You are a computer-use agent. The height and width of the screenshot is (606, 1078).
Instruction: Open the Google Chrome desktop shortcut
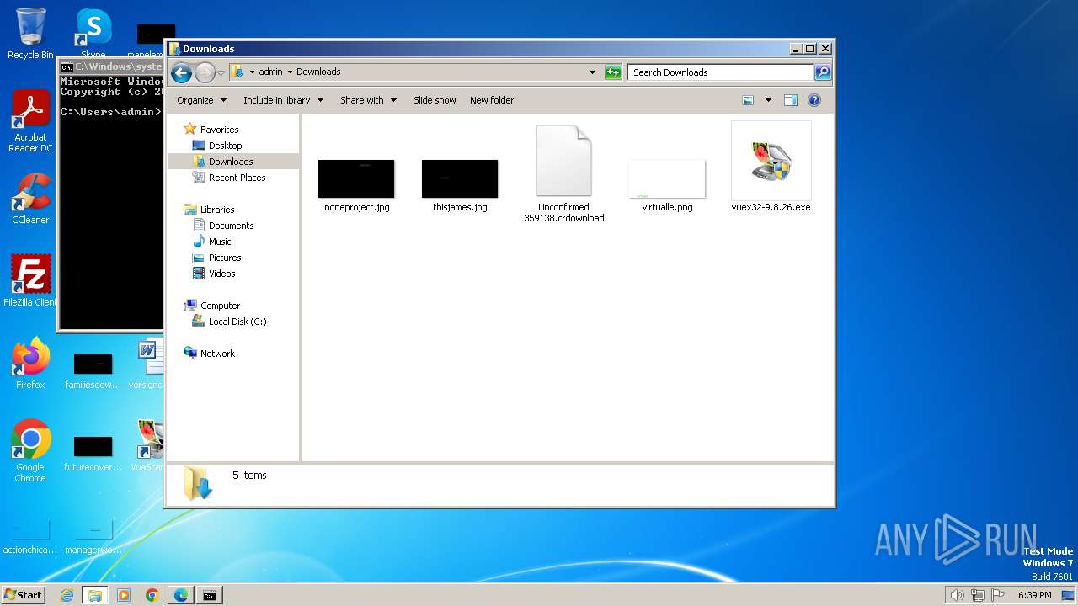[30, 451]
